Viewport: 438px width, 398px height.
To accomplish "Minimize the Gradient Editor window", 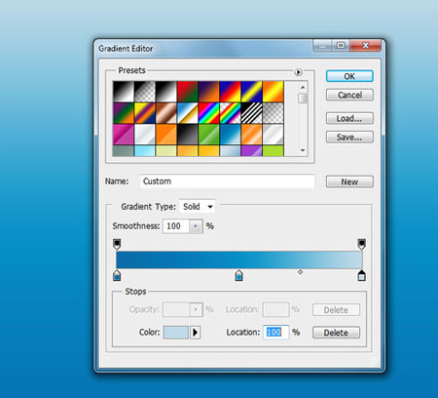I will coord(322,46).
